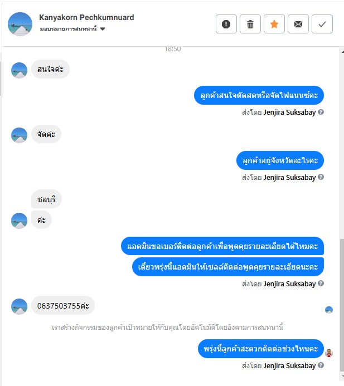Viewport: 344px width, 386px height.
Task: Open Kanyakorn Pechkumnuard profile name
Action: 86,17
